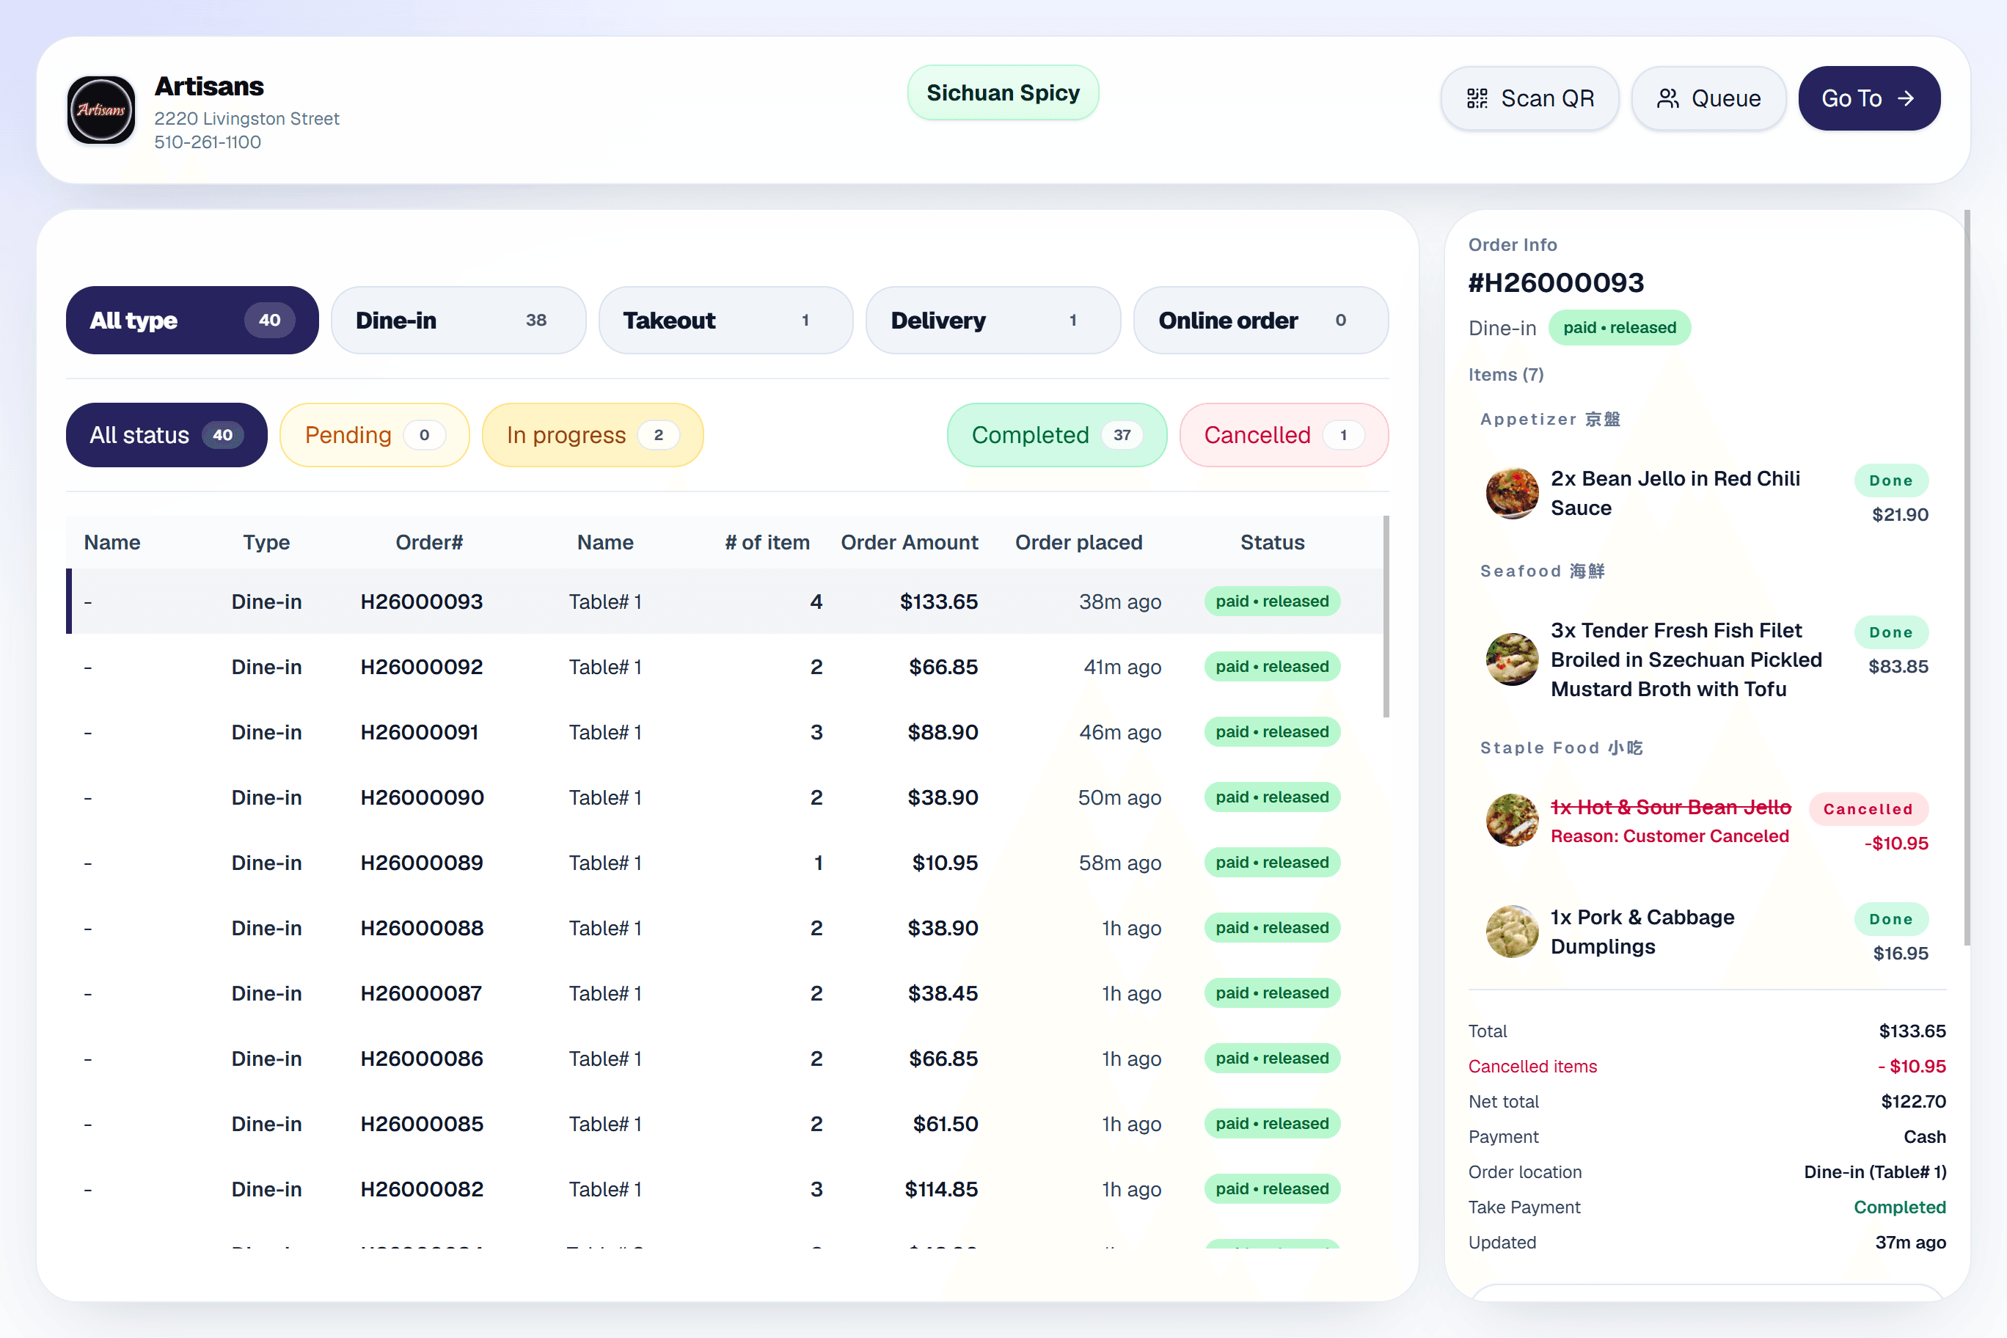The width and height of the screenshot is (2007, 1338).
Task: Click the #H26000093 order heading
Action: (1556, 282)
